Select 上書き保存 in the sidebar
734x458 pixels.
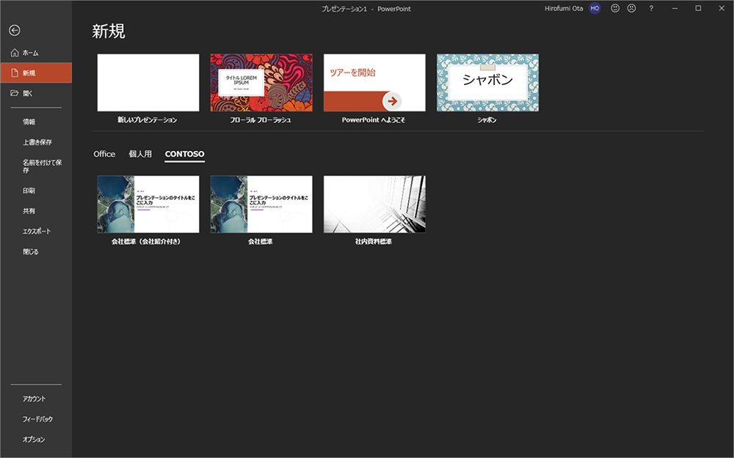(37, 142)
